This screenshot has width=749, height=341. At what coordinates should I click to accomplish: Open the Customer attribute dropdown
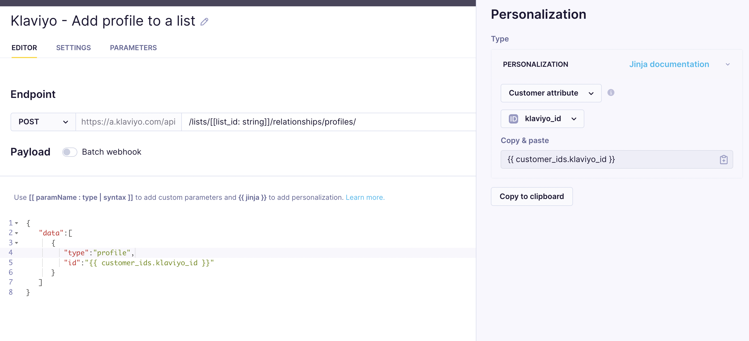551,93
